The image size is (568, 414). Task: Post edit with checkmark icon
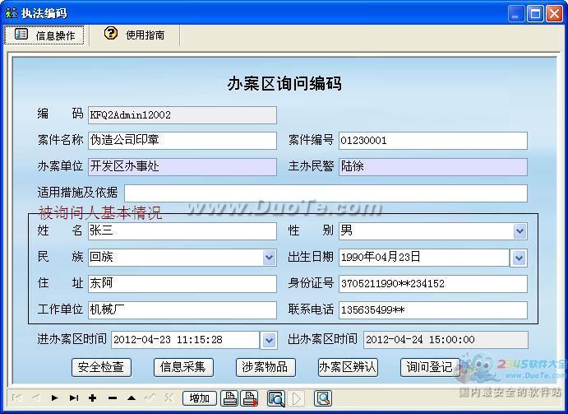(x=150, y=398)
